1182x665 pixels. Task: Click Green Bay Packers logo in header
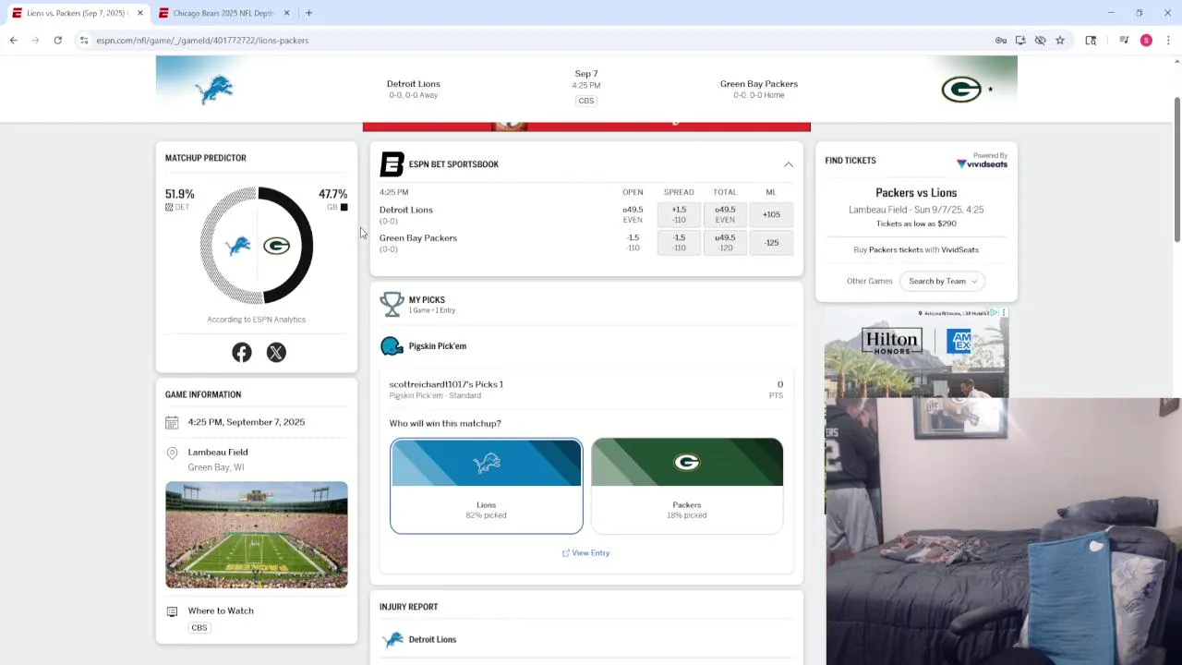[x=960, y=89]
